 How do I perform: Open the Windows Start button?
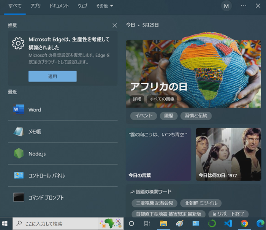(5, 224)
